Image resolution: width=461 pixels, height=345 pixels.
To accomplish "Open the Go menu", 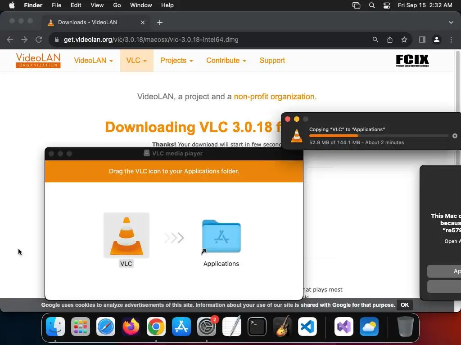I will pos(117,5).
